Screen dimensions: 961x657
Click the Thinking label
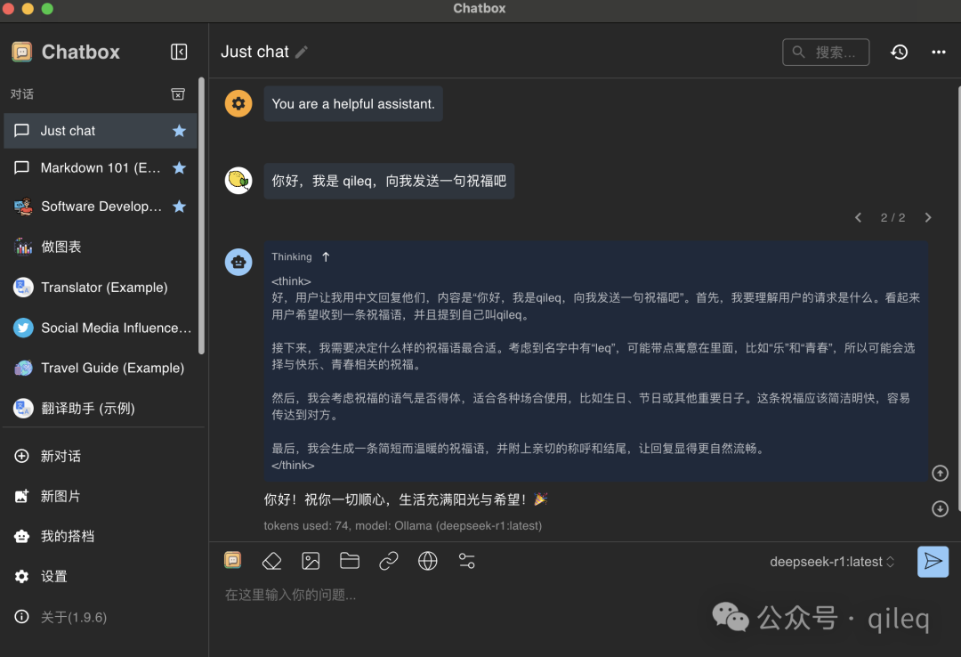(x=292, y=257)
